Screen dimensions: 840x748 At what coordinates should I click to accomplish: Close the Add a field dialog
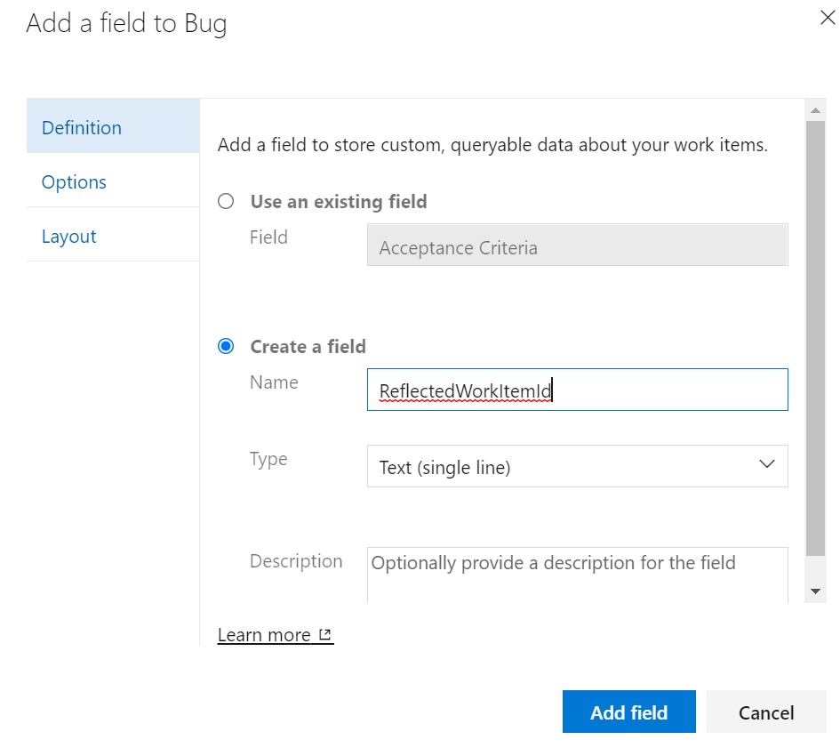828,18
